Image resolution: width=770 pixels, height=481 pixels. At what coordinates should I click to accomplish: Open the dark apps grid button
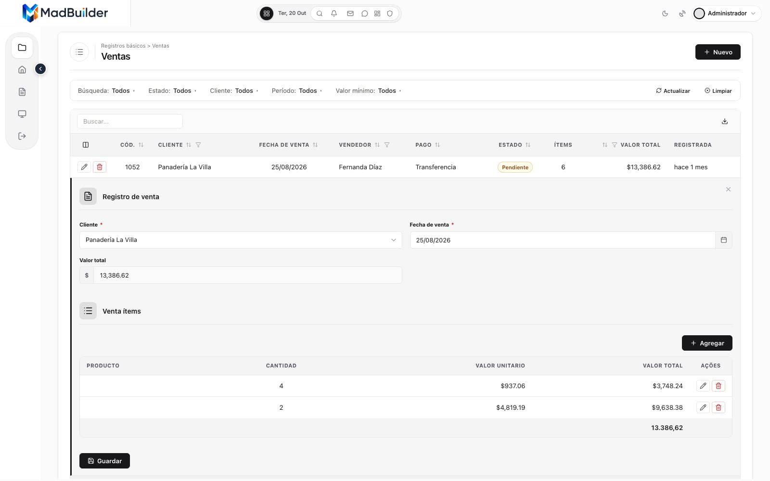pos(267,13)
